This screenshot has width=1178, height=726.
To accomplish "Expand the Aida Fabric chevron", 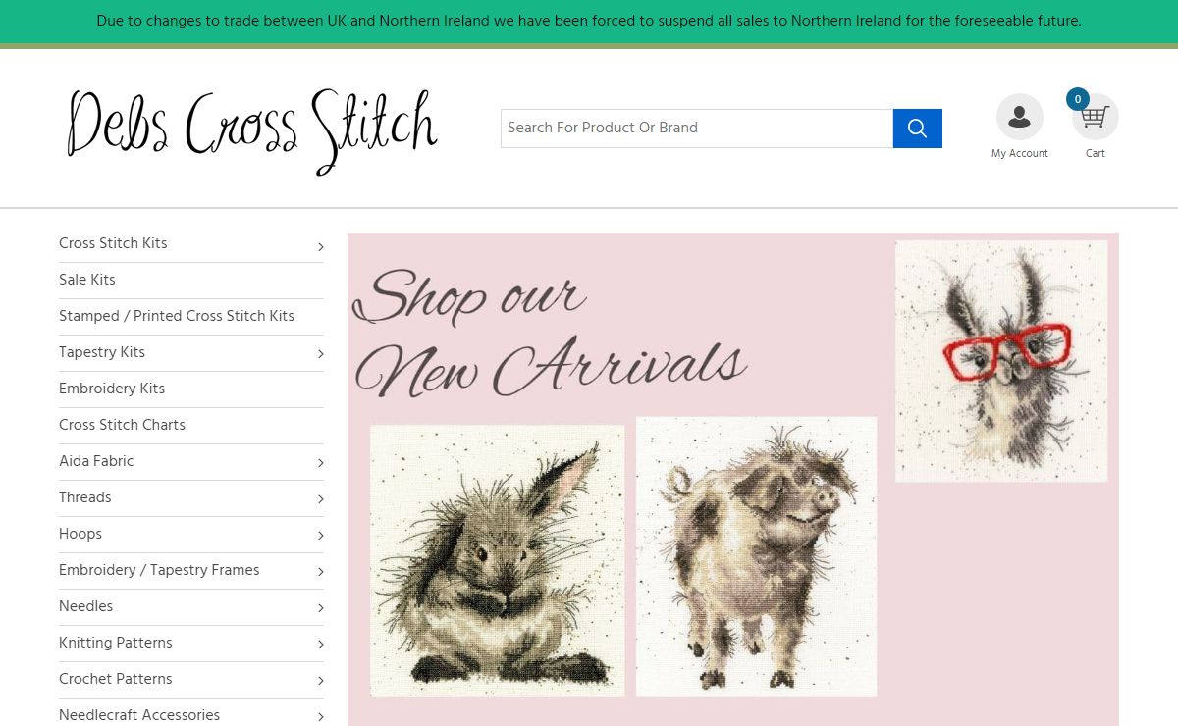I will 320,463.
